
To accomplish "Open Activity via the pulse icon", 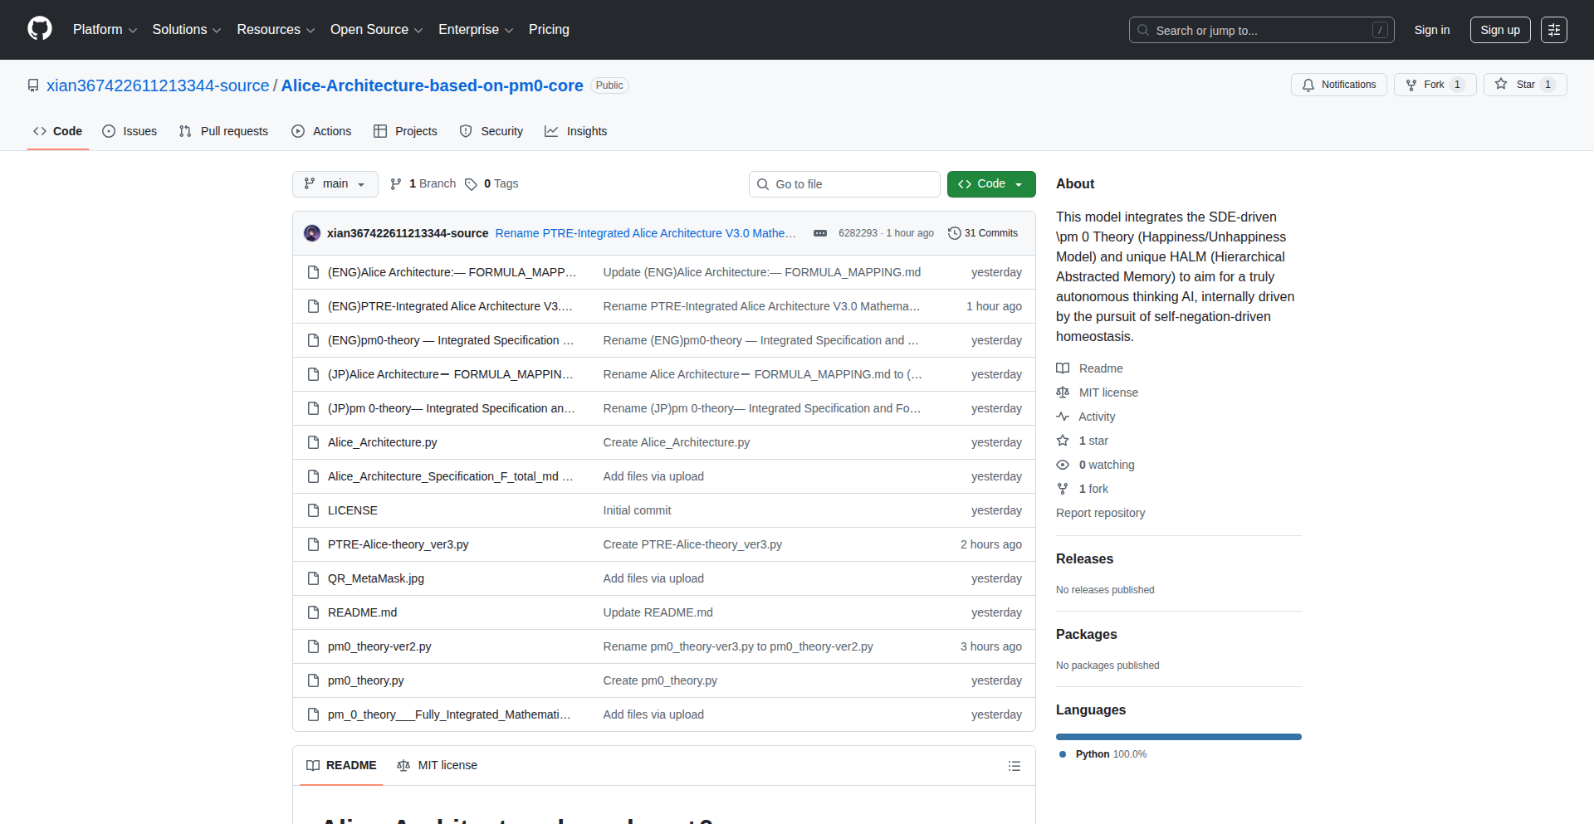I will [1063, 416].
